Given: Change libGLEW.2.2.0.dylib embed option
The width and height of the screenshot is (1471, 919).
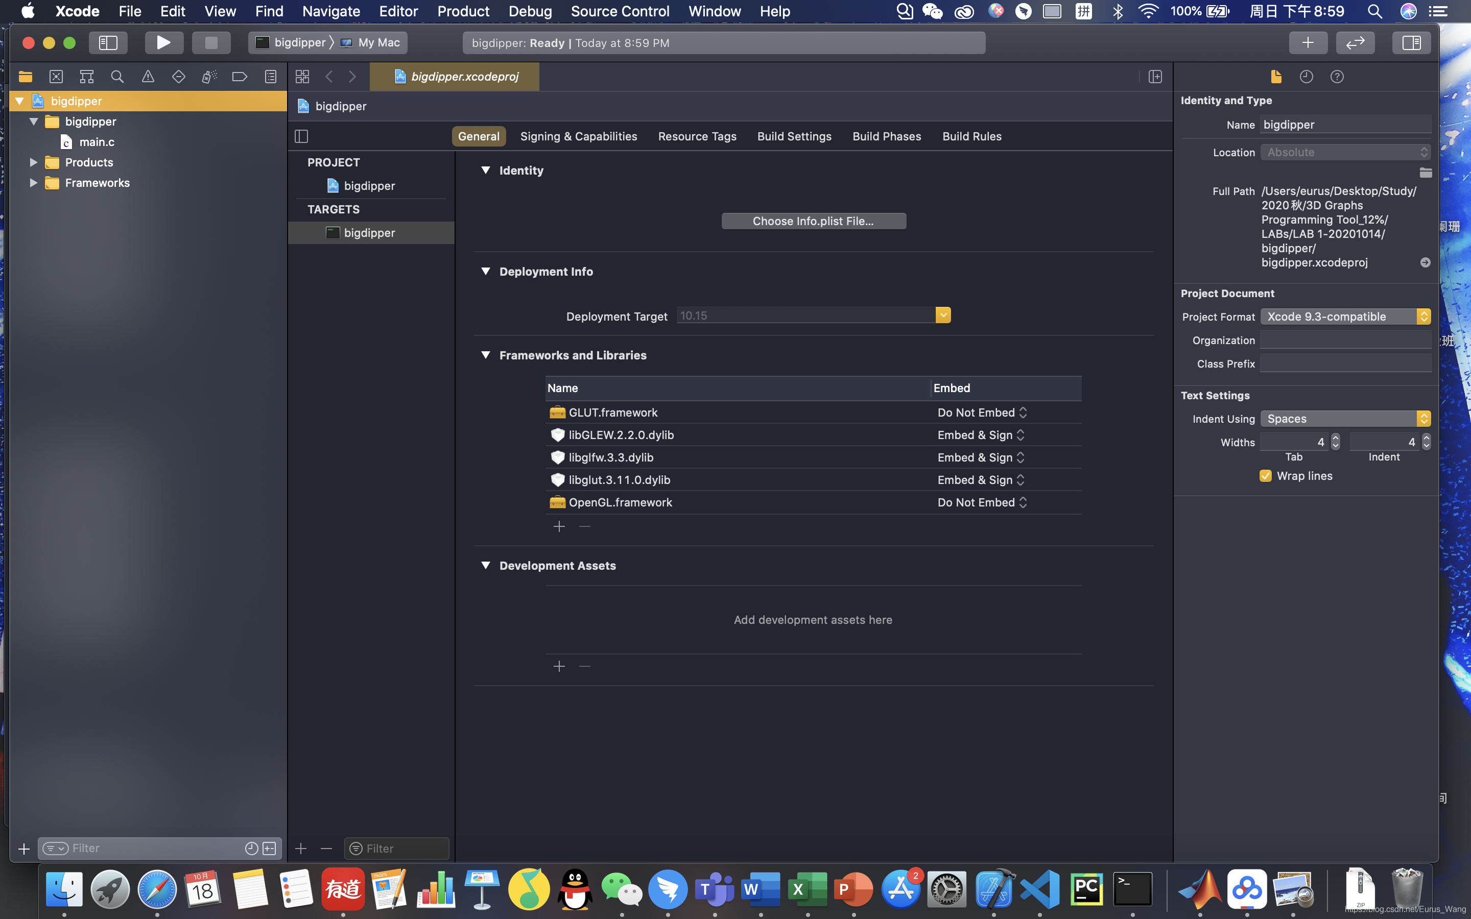Looking at the screenshot, I should coord(981,435).
